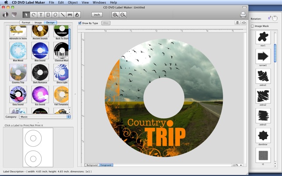Click the zoom out magnifier
282x176 pixels.
point(123,15)
